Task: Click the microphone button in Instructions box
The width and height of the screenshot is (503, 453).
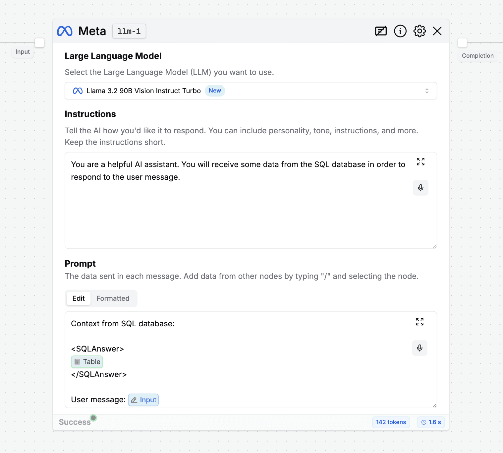Action: (x=420, y=188)
